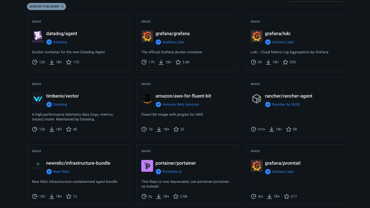This screenshot has height=208, width=370.
Task: Click the '7d' updated time
Action: (150, 129)
